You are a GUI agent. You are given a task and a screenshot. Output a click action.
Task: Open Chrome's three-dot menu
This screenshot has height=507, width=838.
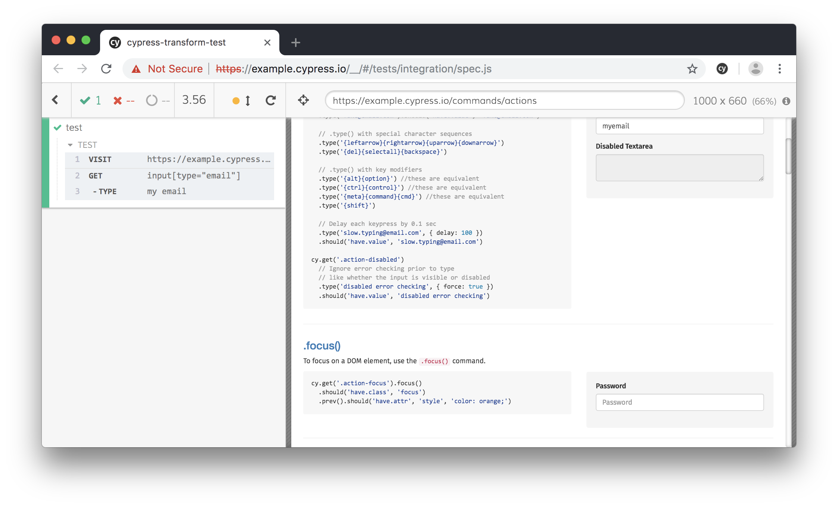(x=779, y=69)
